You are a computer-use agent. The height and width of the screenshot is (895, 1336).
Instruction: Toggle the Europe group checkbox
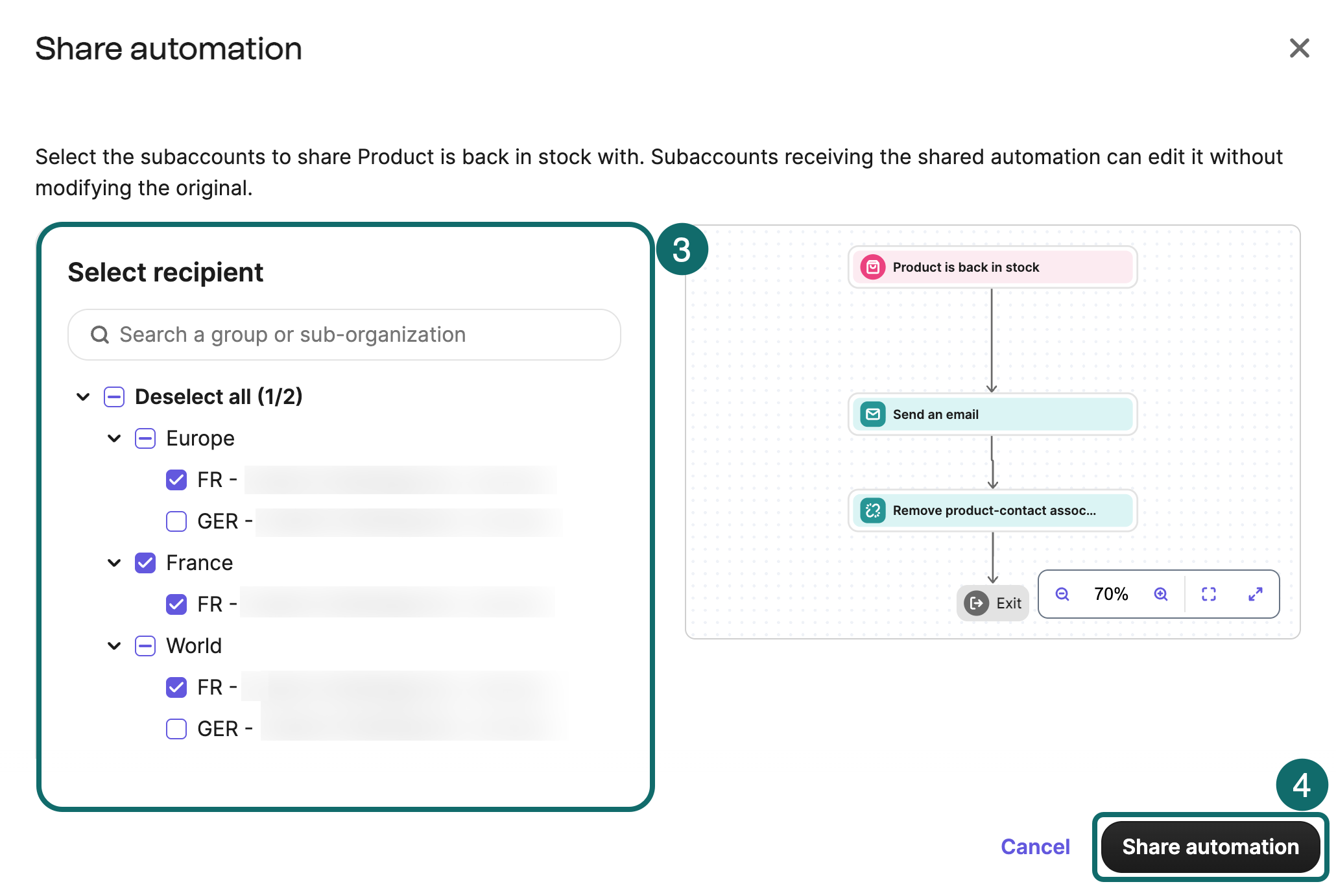145,438
